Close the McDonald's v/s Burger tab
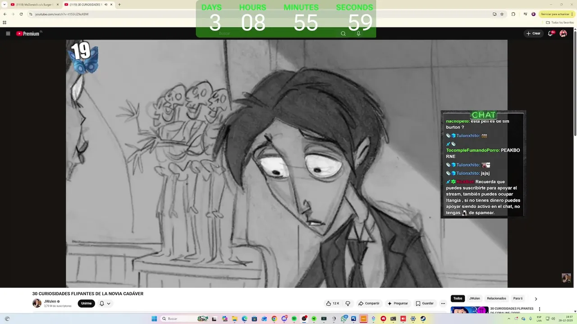577x324 pixels. click(x=58, y=4)
